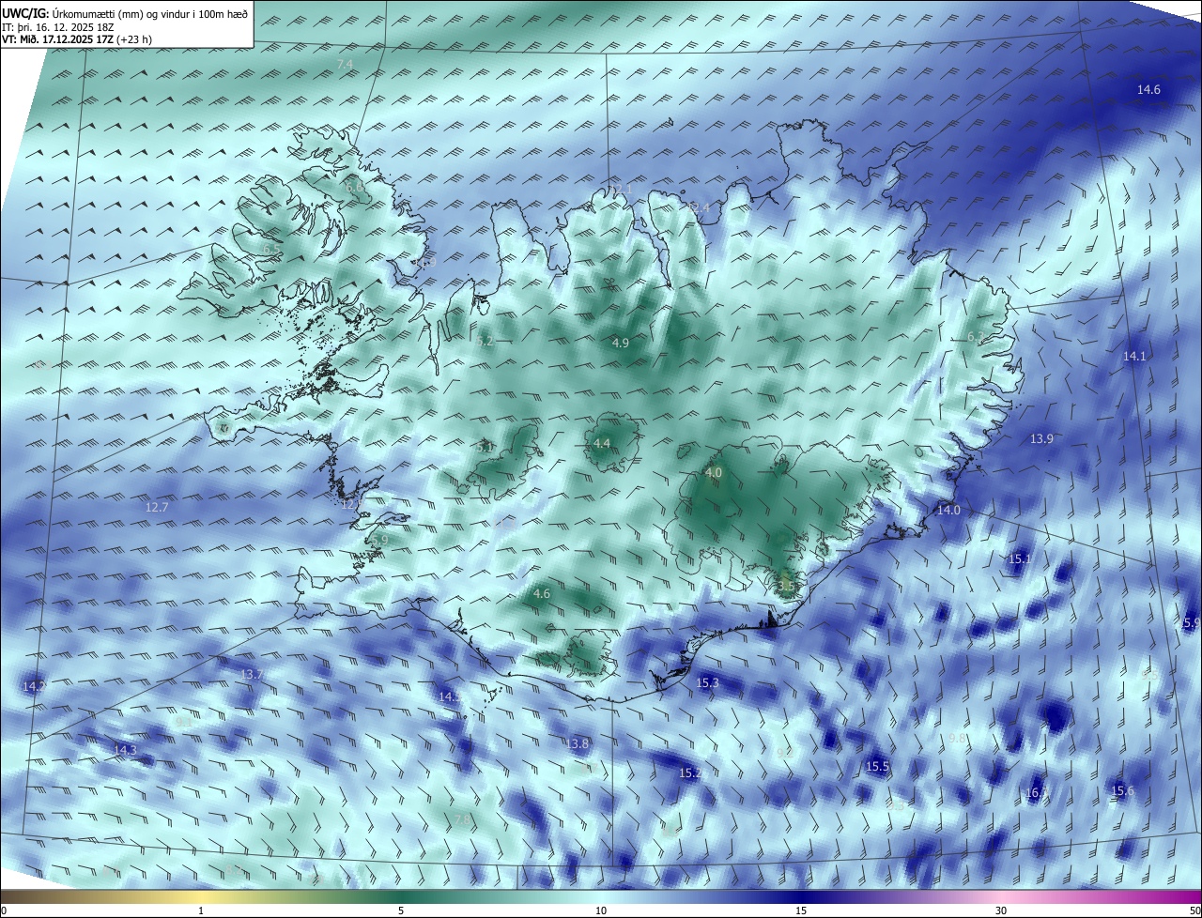Click the 0 tick on the color scale
The height and width of the screenshot is (918, 1202).
4,910
